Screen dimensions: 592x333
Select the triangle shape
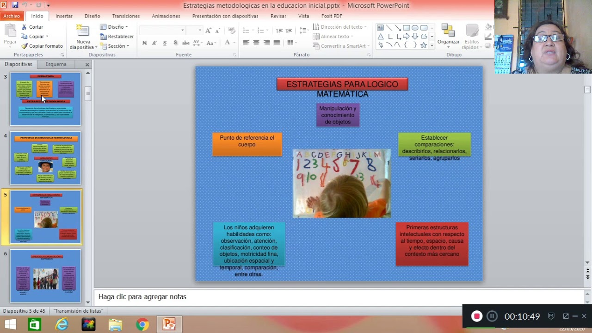380,37
